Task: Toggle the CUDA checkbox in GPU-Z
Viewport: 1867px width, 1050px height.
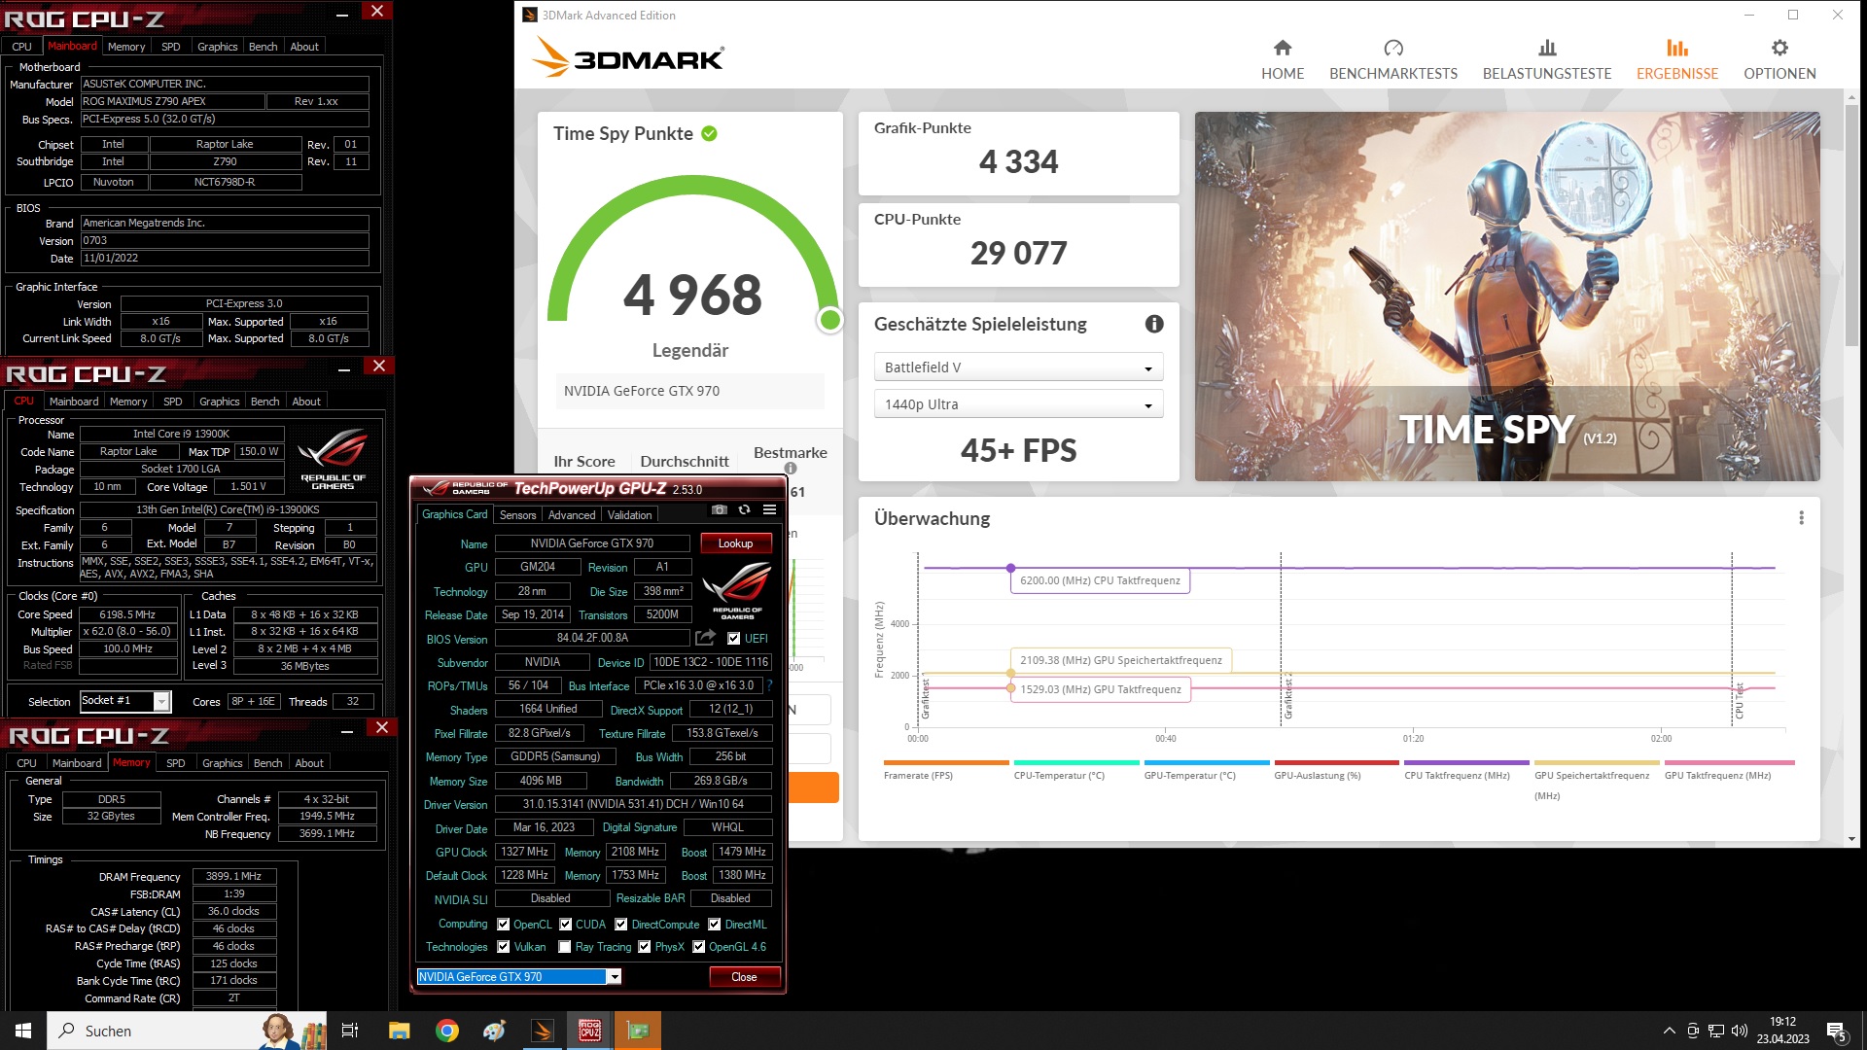Action: 566,925
